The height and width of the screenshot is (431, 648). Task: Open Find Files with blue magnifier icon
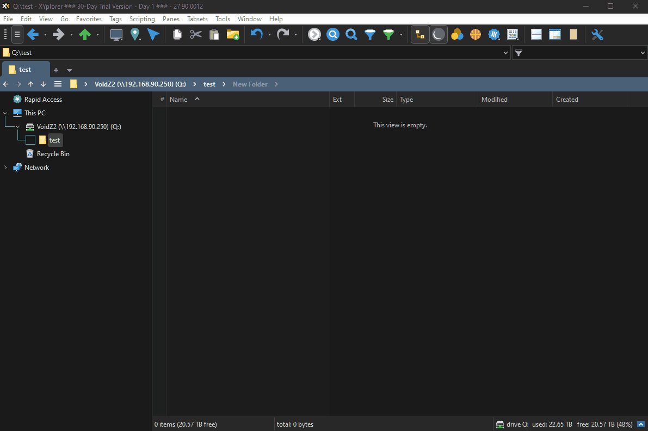point(332,34)
